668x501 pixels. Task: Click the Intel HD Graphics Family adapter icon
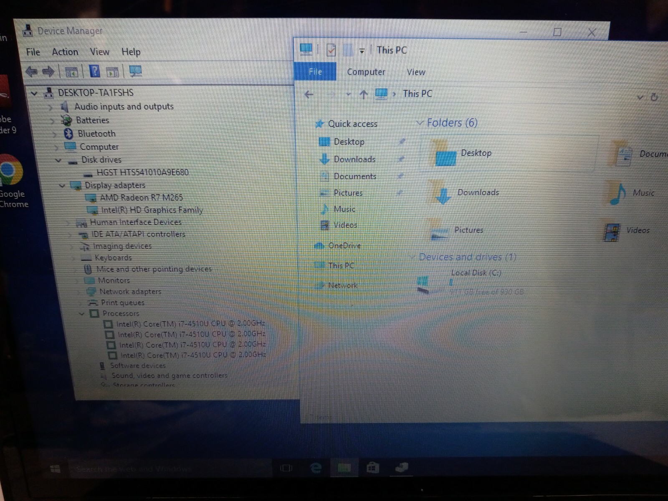click(92, 210)
